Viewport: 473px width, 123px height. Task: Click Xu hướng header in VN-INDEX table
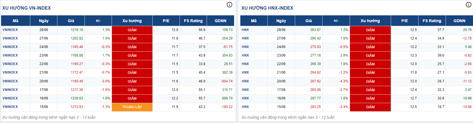coord(132,21)
